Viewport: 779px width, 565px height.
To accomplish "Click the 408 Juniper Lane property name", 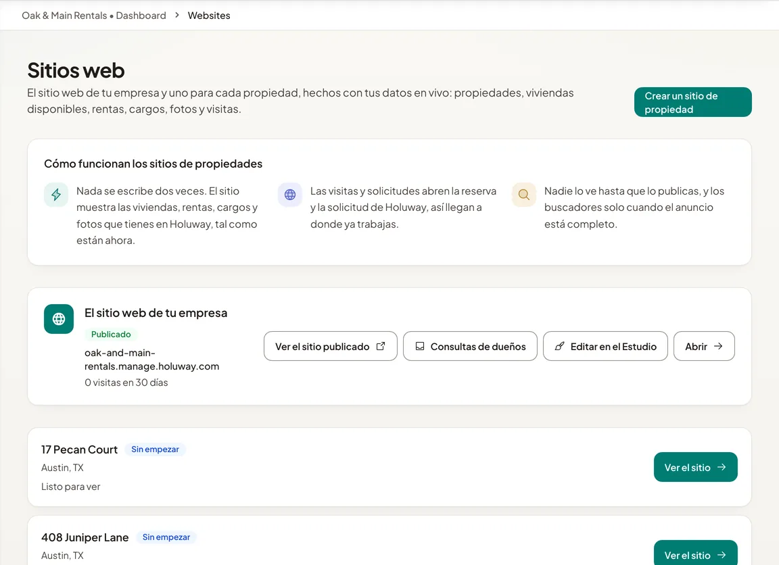I will tap(85, 537).
